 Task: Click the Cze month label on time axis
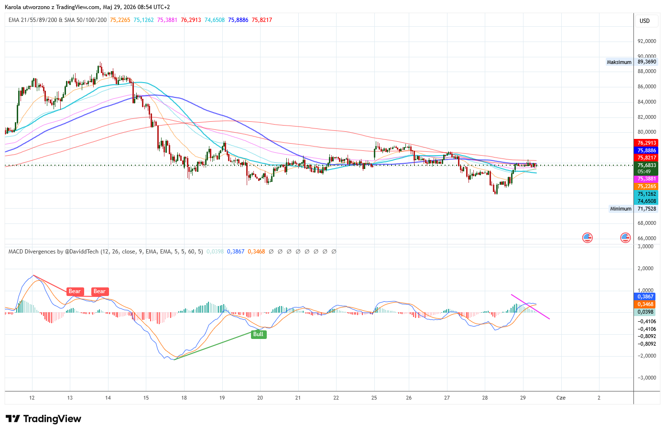(x=561, y=398)
